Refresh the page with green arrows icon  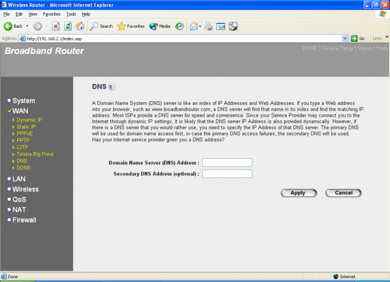coord(68,26)
